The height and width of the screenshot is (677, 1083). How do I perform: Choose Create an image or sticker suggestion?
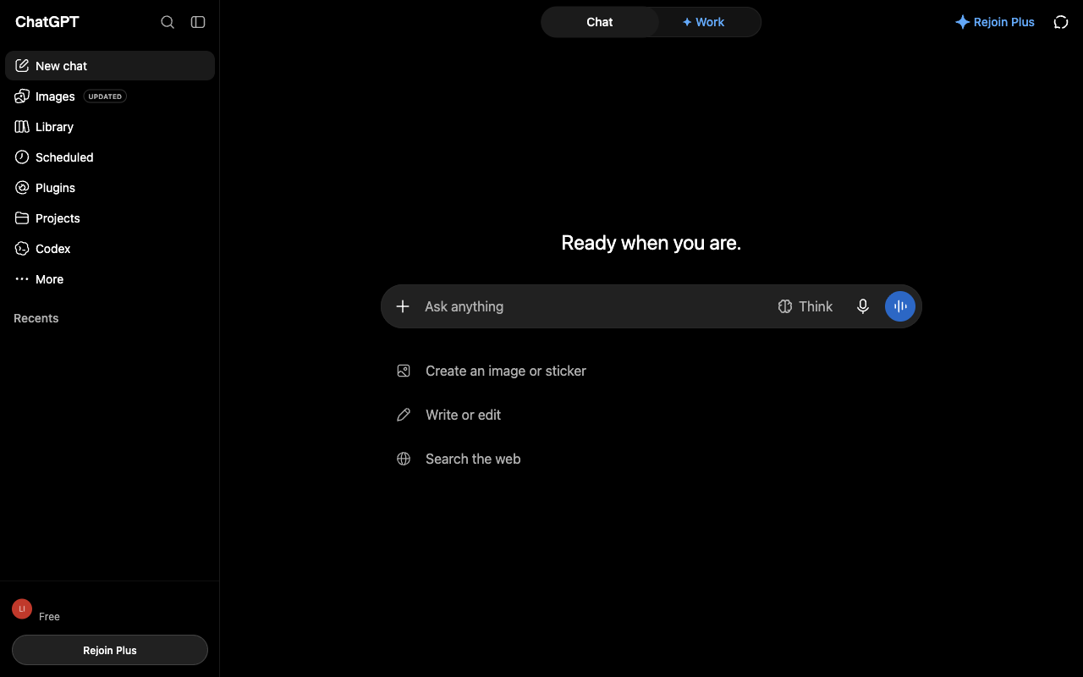tap(506, 371)
